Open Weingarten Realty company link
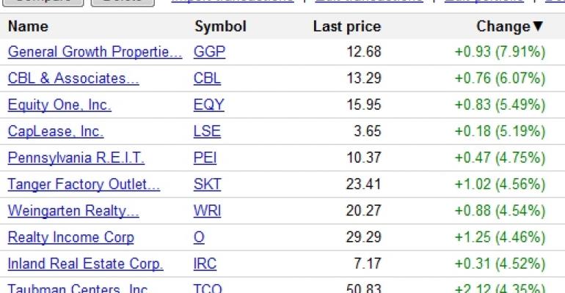 73,211
